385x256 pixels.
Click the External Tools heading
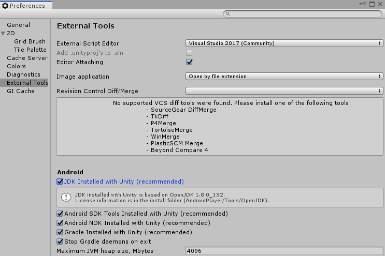pyautogui.click(x=85, y=26)
